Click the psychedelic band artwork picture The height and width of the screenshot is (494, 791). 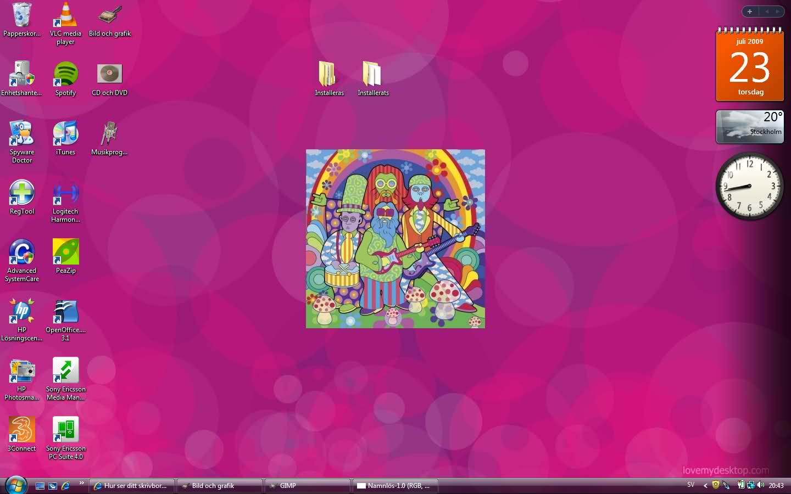pos(396,239)
